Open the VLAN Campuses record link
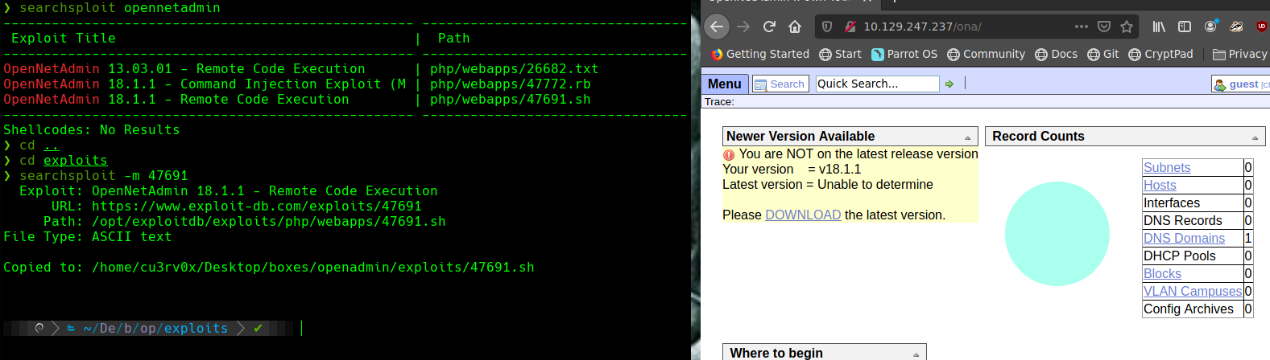 1193,291
